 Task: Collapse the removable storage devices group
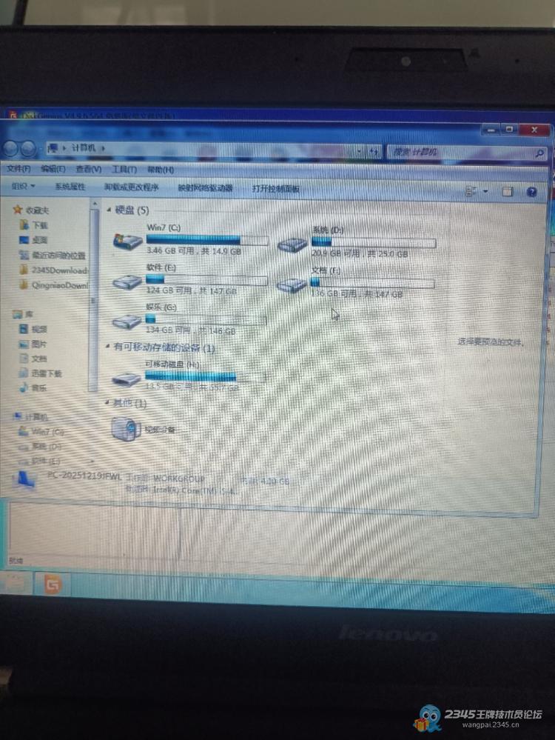point(108,347)
